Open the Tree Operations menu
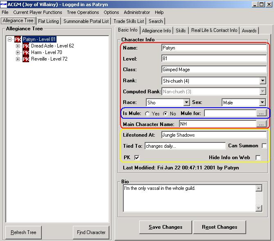 [x=83, y=12]
